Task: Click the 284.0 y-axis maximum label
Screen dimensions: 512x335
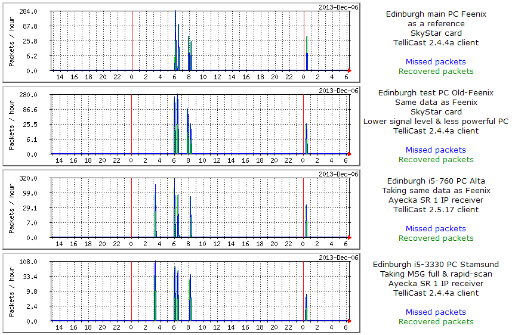Action: 29,11
